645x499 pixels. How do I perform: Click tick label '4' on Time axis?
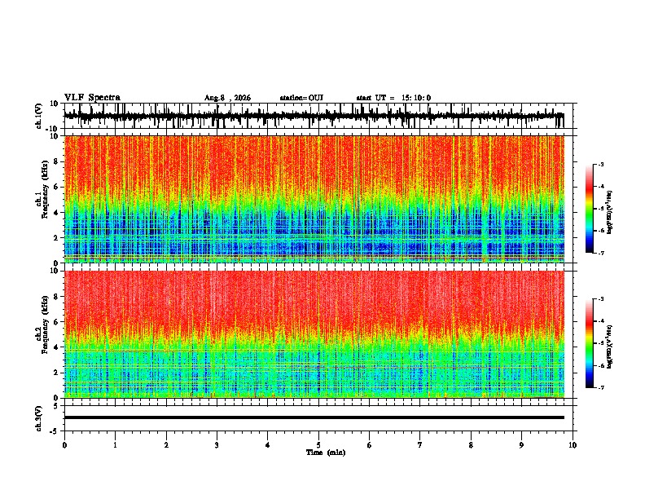coord(268,445)
